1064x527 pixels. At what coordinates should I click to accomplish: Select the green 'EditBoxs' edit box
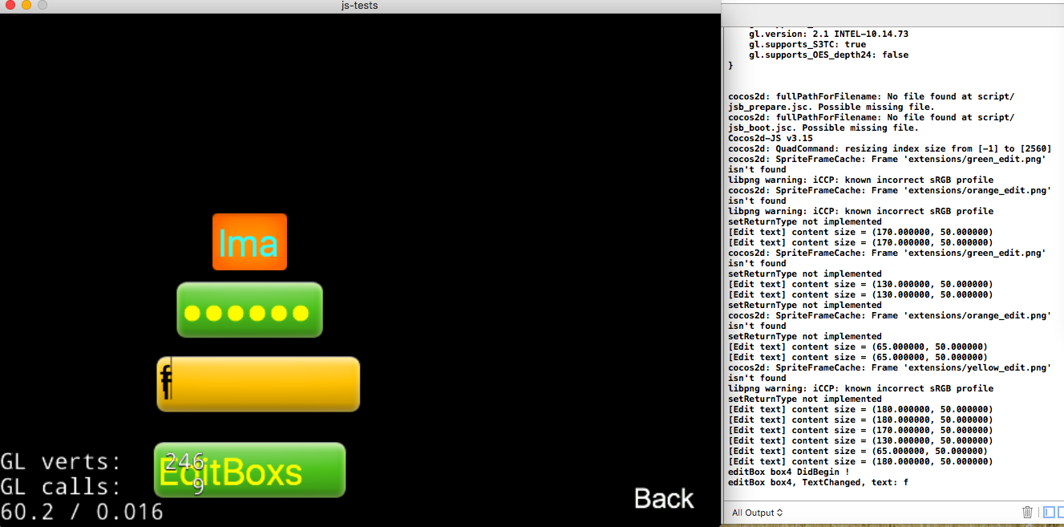click(x=249, y=470)
